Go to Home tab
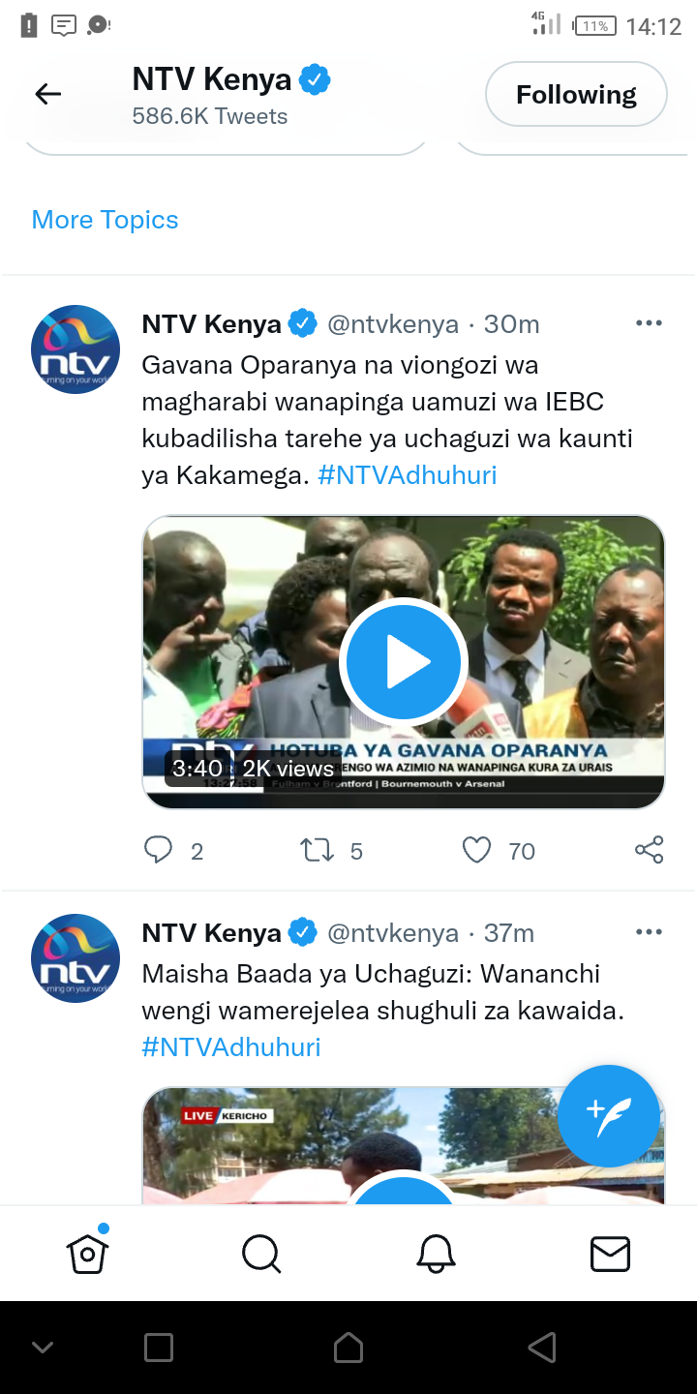The width and height of the screenshot is (697, 1394). click(87, 1254)
